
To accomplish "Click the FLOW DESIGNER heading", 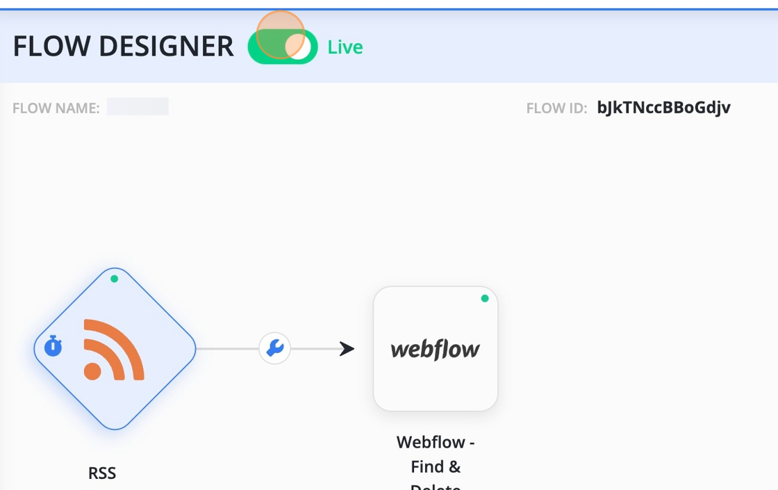I will pos(123,46).
